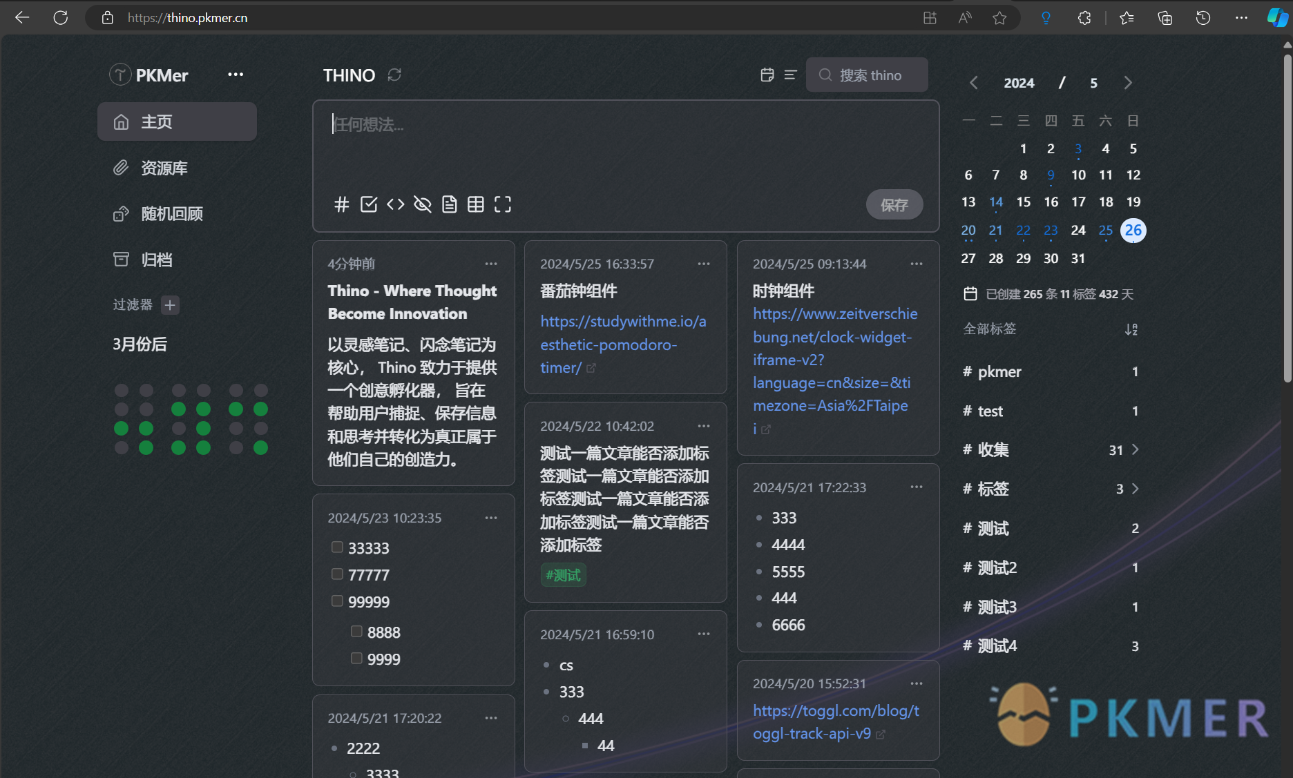The height and width of the screenshot is (778, 1293).
Task: Open the studywithme pomodoro timer link
Action: (623, 344)
